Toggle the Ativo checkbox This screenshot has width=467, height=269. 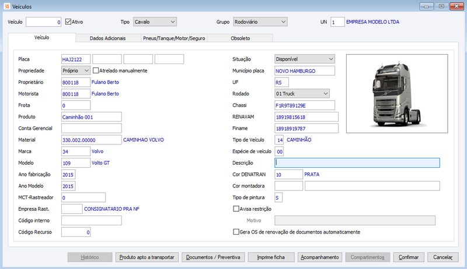[68, 22]
